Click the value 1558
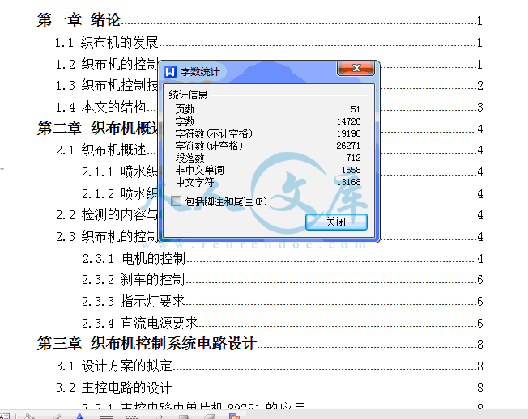The image size is (528, 419). pyautogui.click(x=351, y=170)
